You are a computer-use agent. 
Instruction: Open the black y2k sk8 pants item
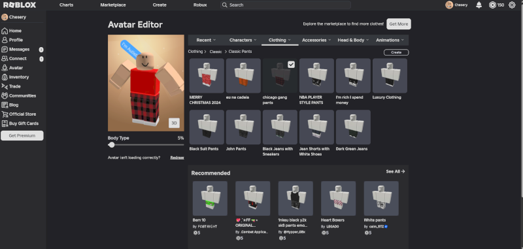pyautogui.click(x=295, y=198)
